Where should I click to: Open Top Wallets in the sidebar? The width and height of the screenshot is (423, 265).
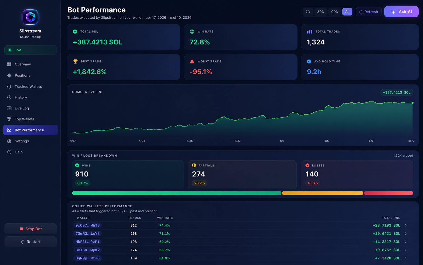(x=30, y=119)
